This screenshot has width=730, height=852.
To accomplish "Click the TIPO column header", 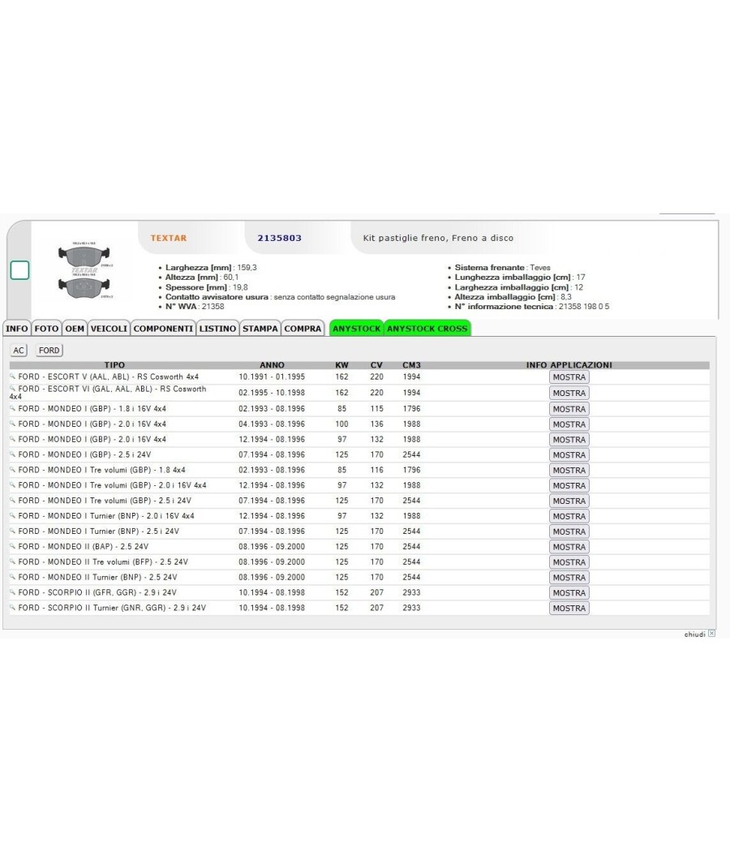I will (x=114, y=365).
